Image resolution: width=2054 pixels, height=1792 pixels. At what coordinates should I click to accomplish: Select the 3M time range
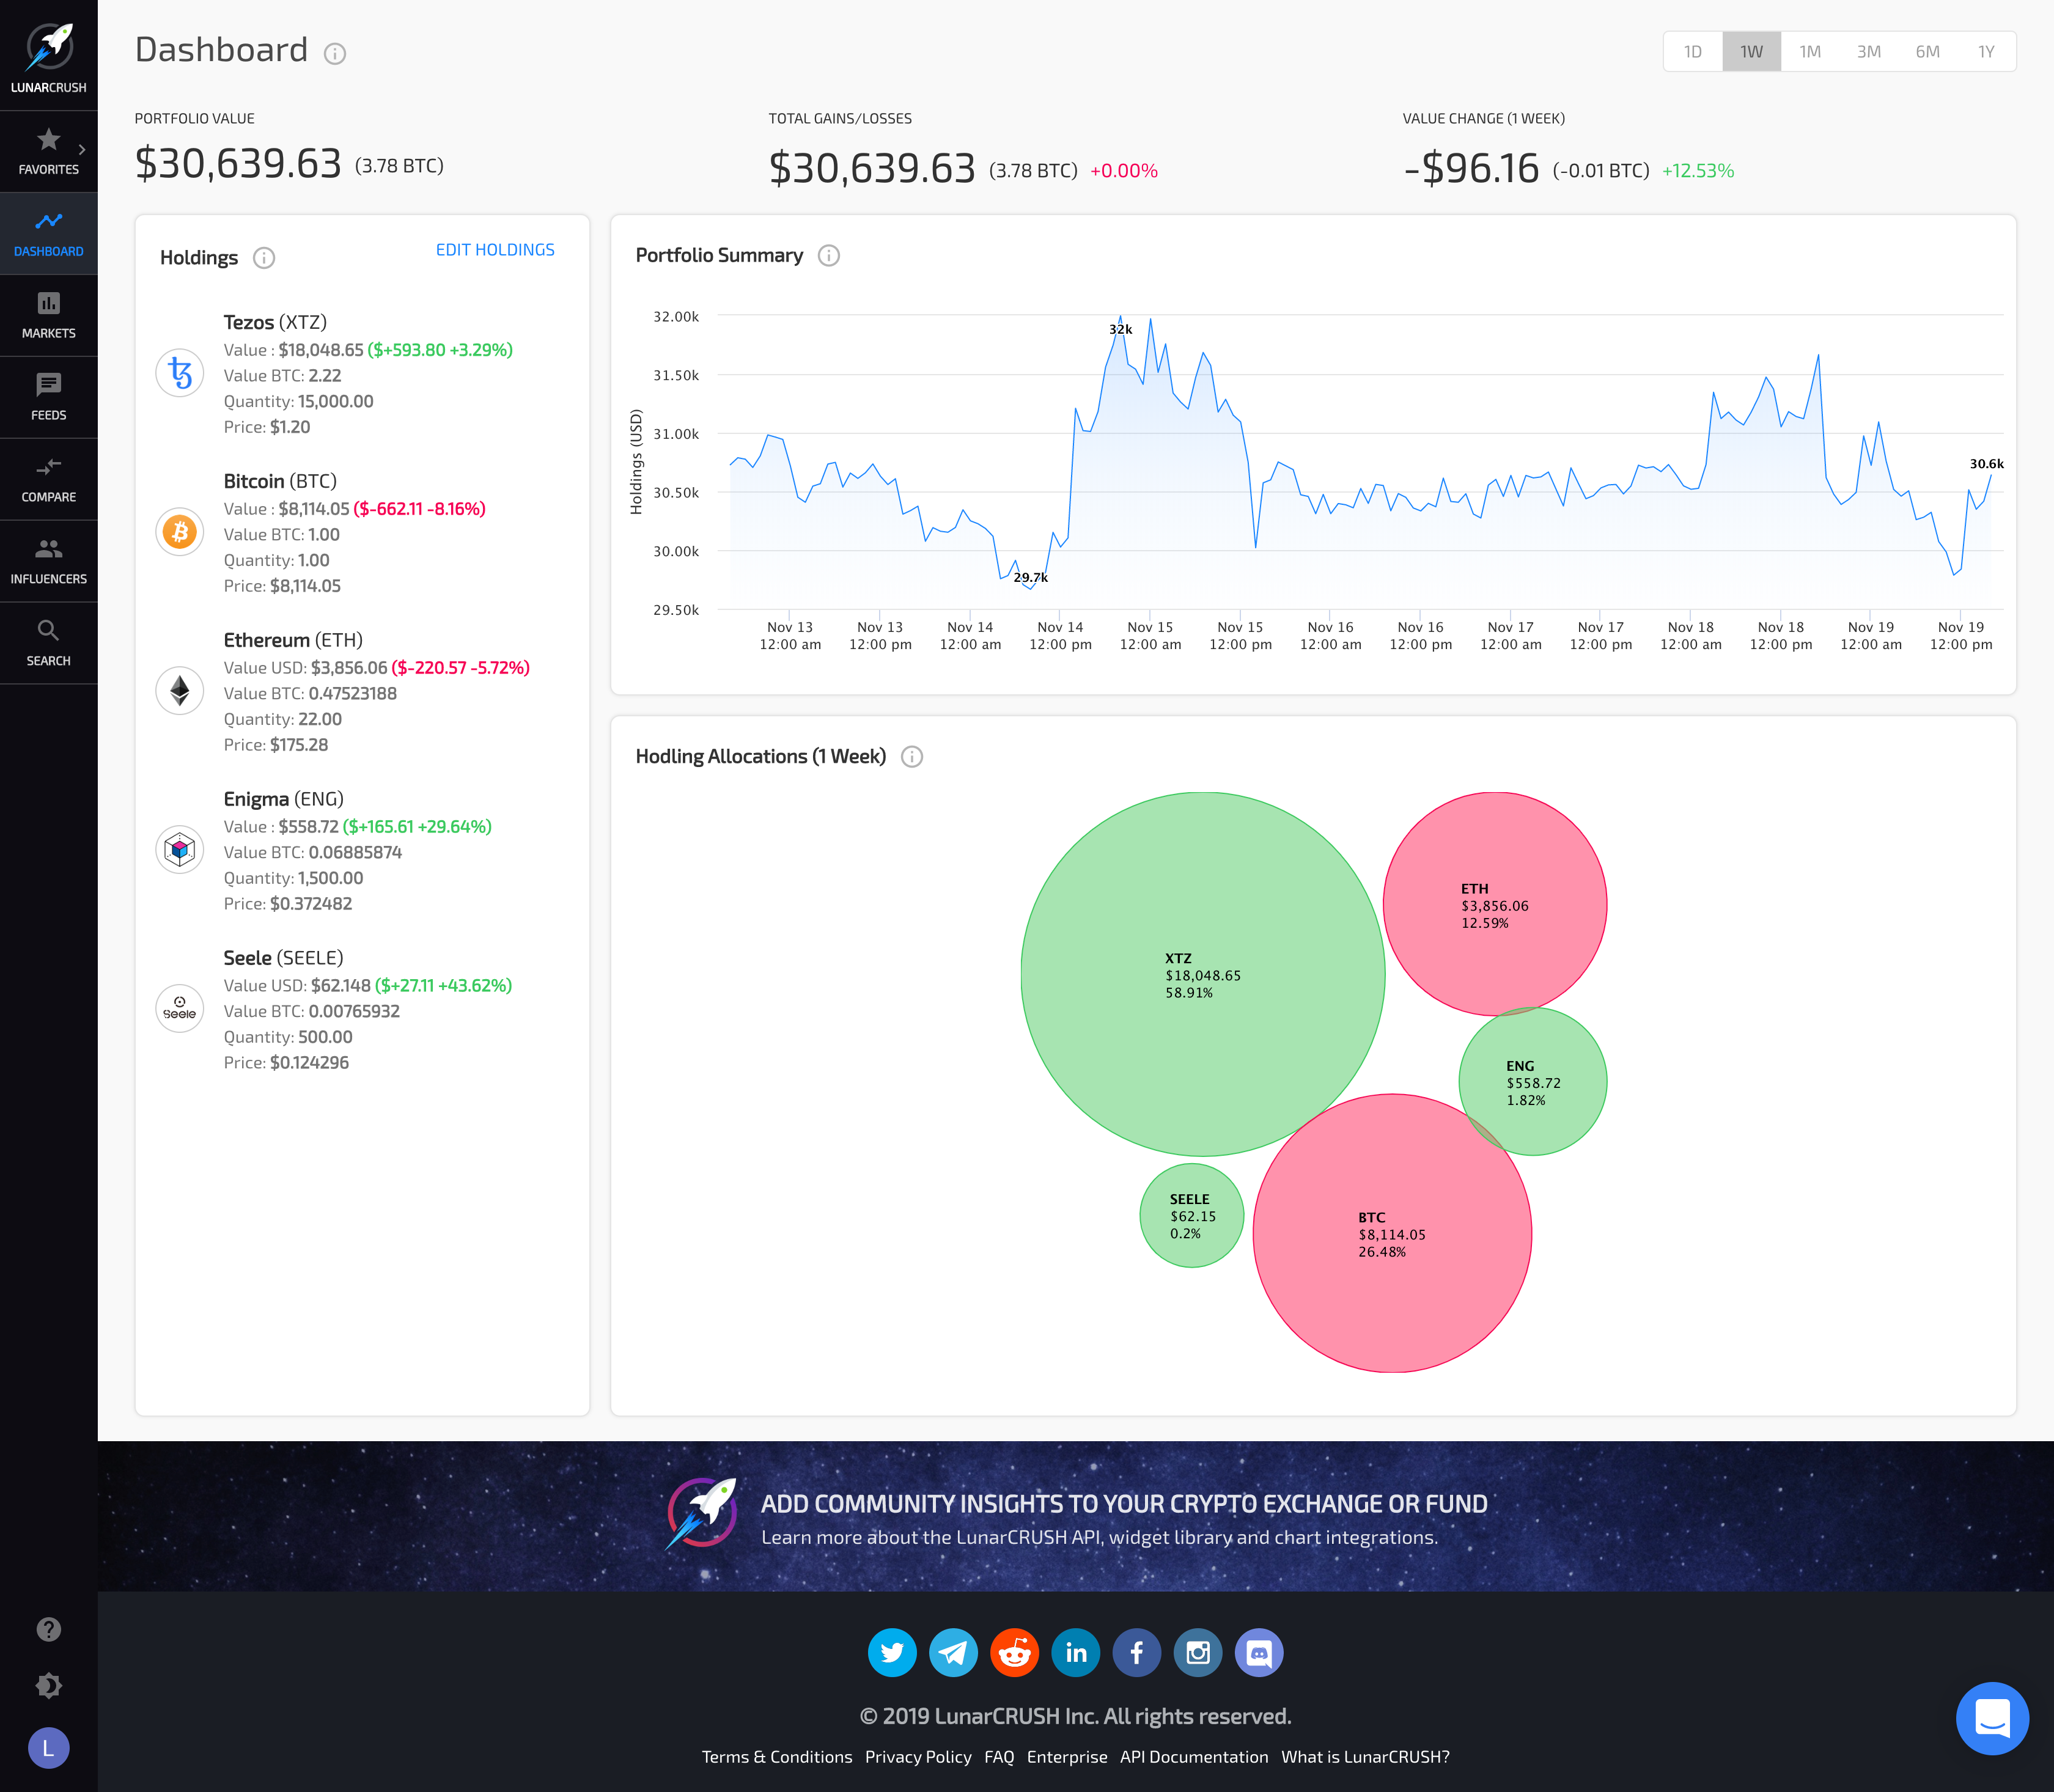1869,52
